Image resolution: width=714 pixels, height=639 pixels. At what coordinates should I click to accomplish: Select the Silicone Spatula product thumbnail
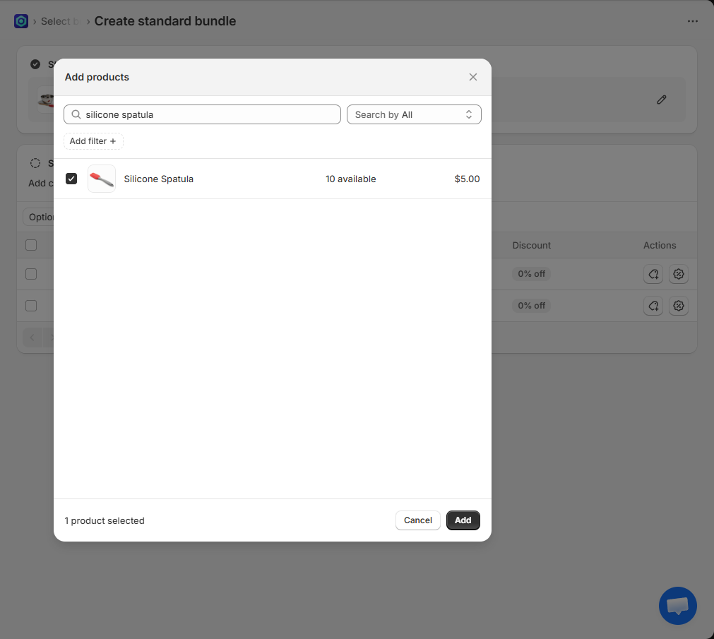pos(102,179)
